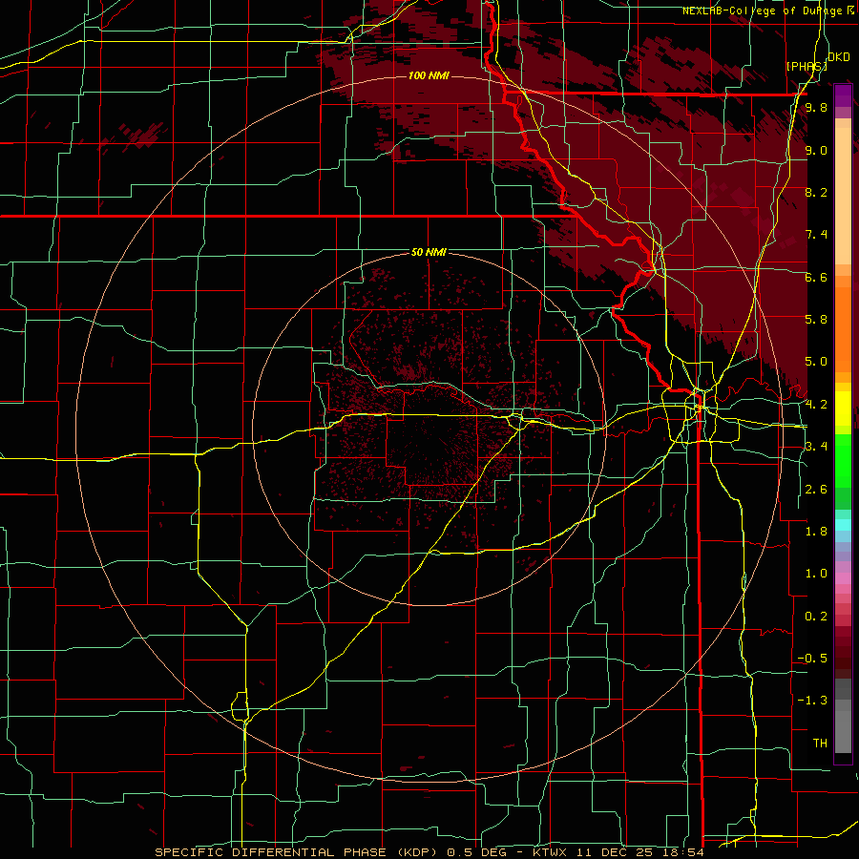Click the yellow segment of the color bar
This screenshot has width=859, height=859.
[843, 409]
